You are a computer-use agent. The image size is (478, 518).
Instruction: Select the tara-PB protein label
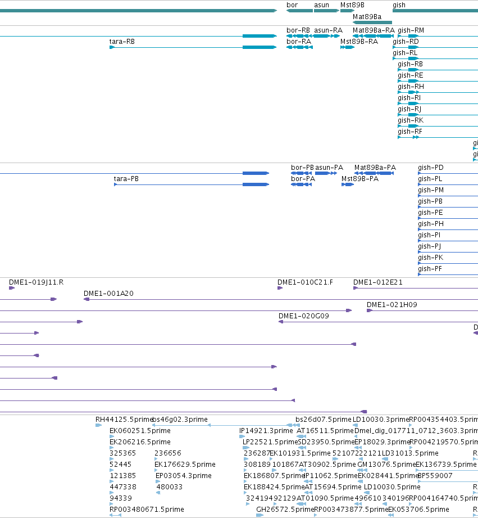pyautogui.click(x=126, y=179)
